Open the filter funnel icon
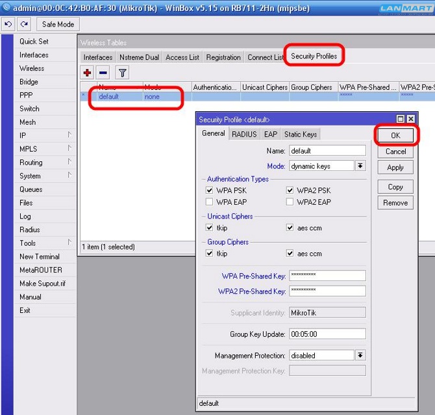Image resolution: width=435 pixels, height=415 pixels. point(122,73)
